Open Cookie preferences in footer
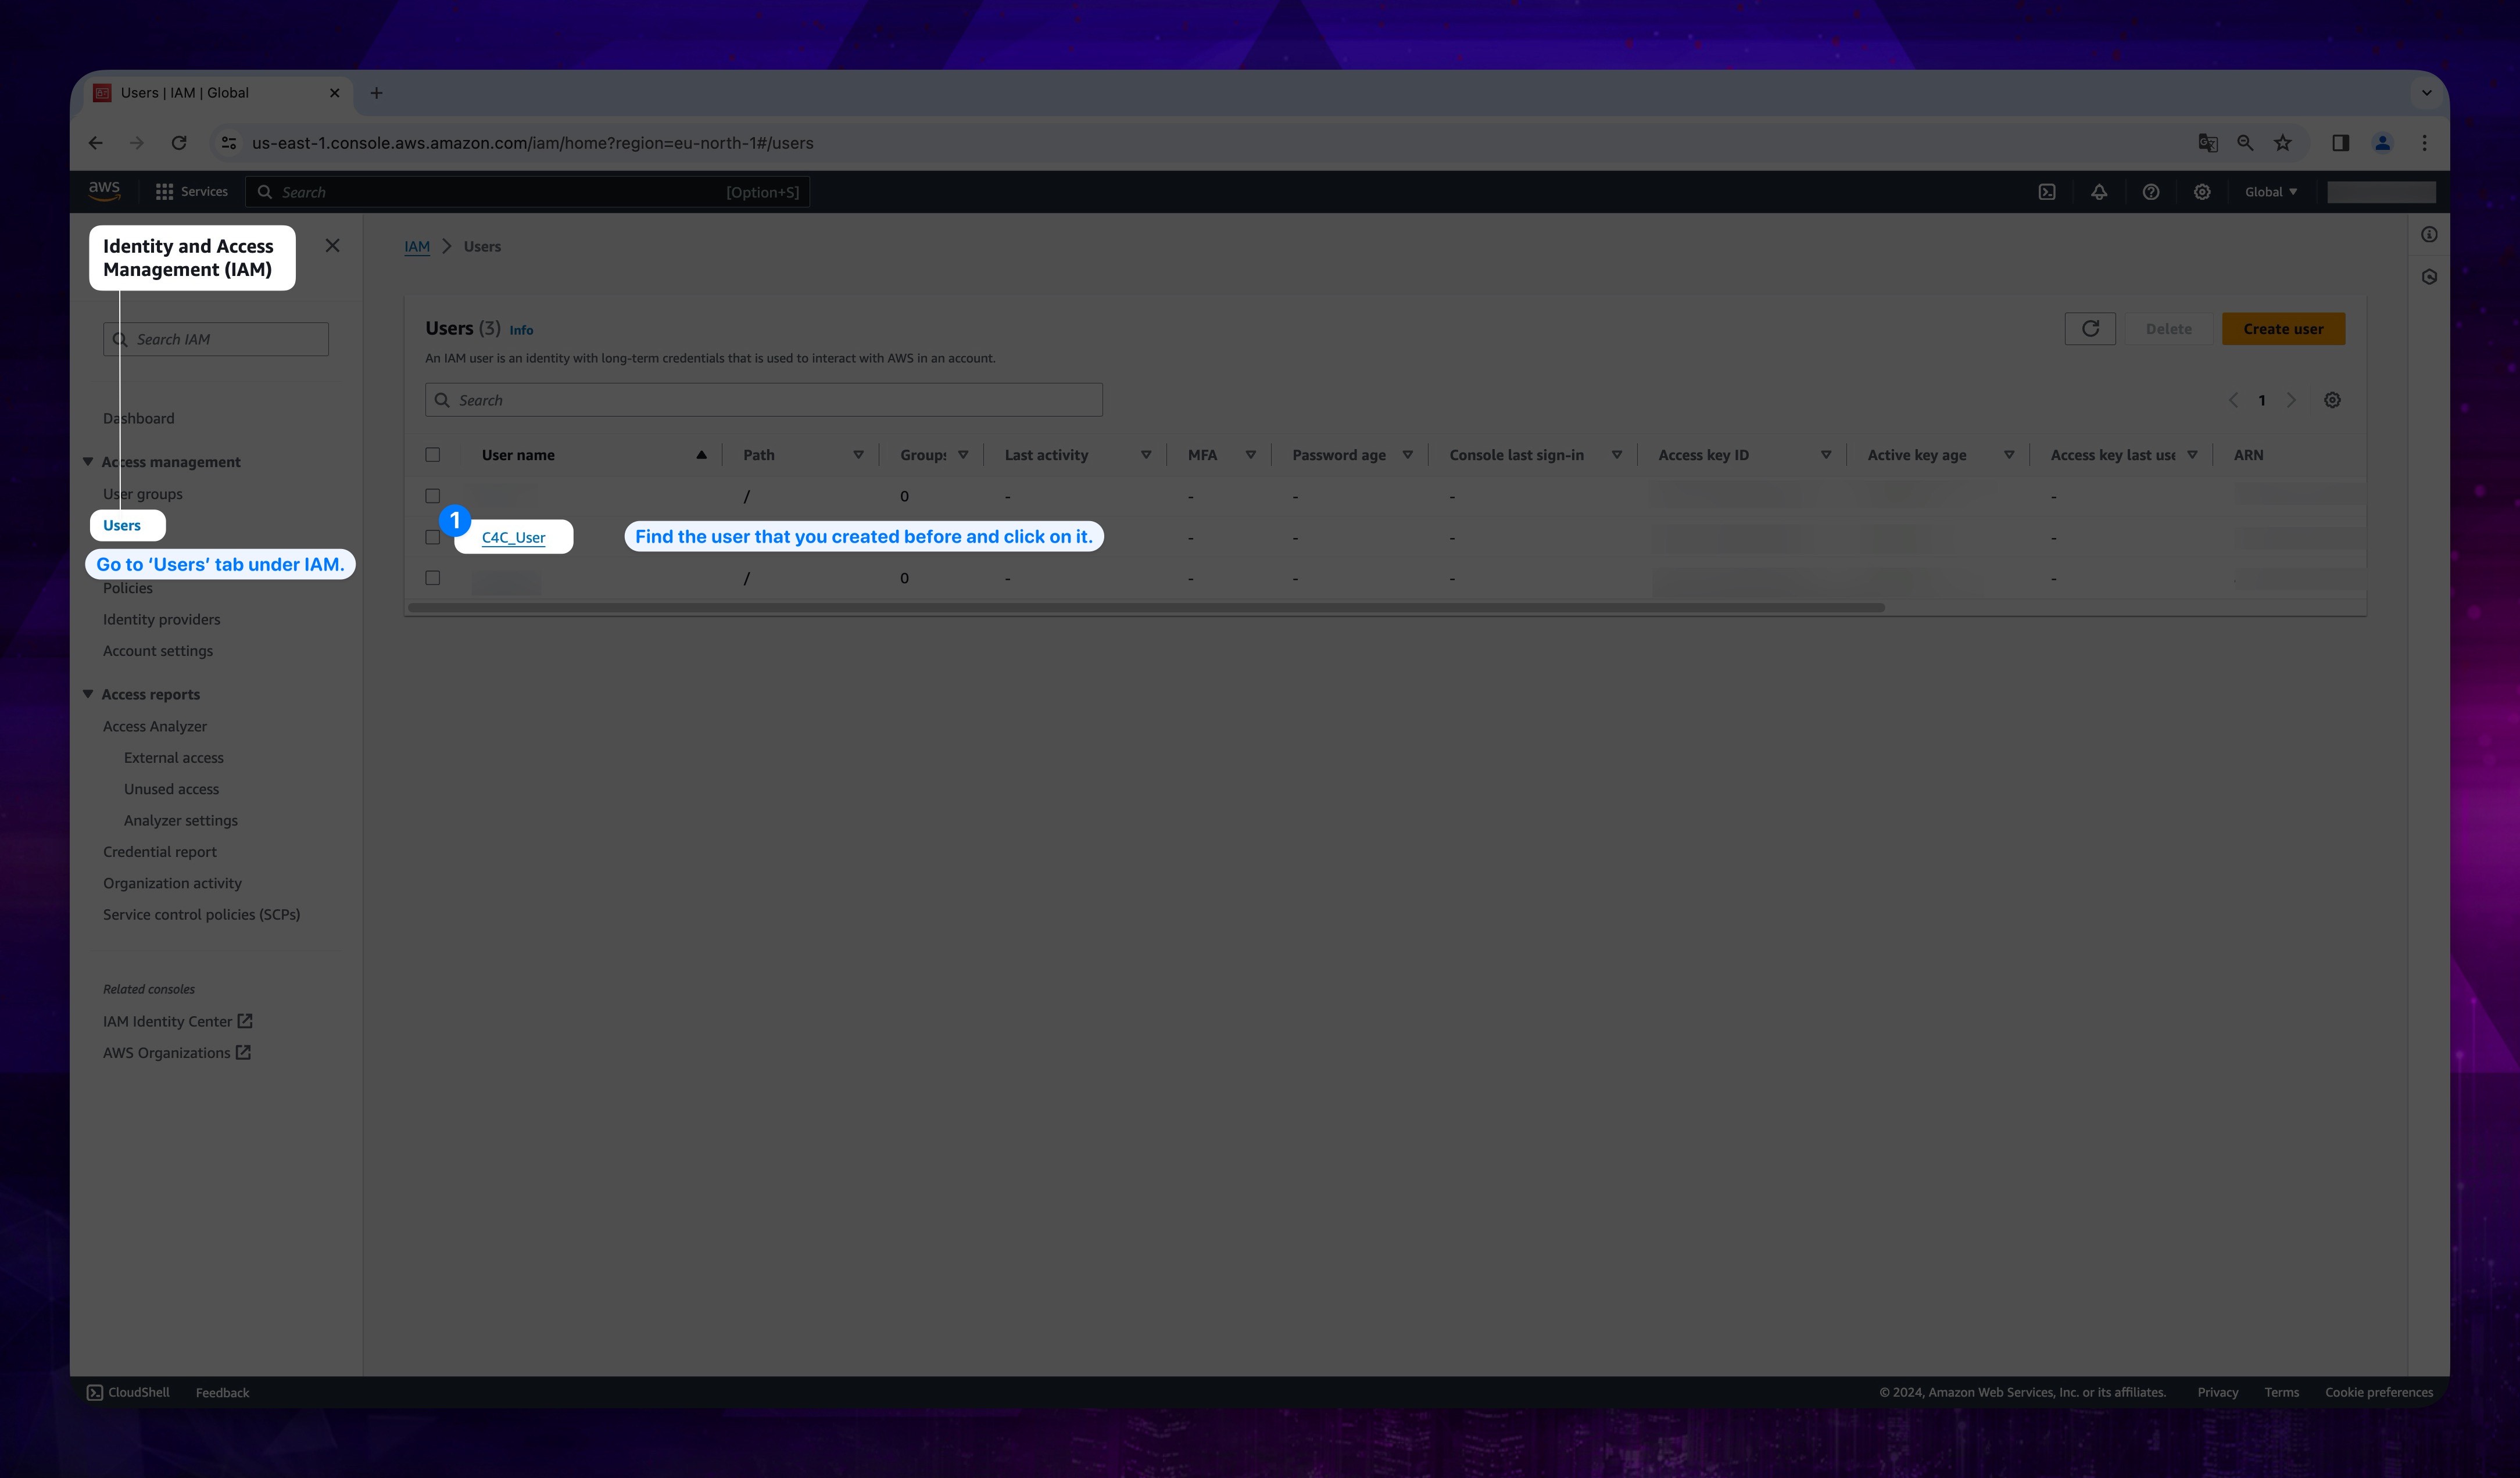The height and width of the screenshot is (1478, 2520). [x=2378, y=1392]
